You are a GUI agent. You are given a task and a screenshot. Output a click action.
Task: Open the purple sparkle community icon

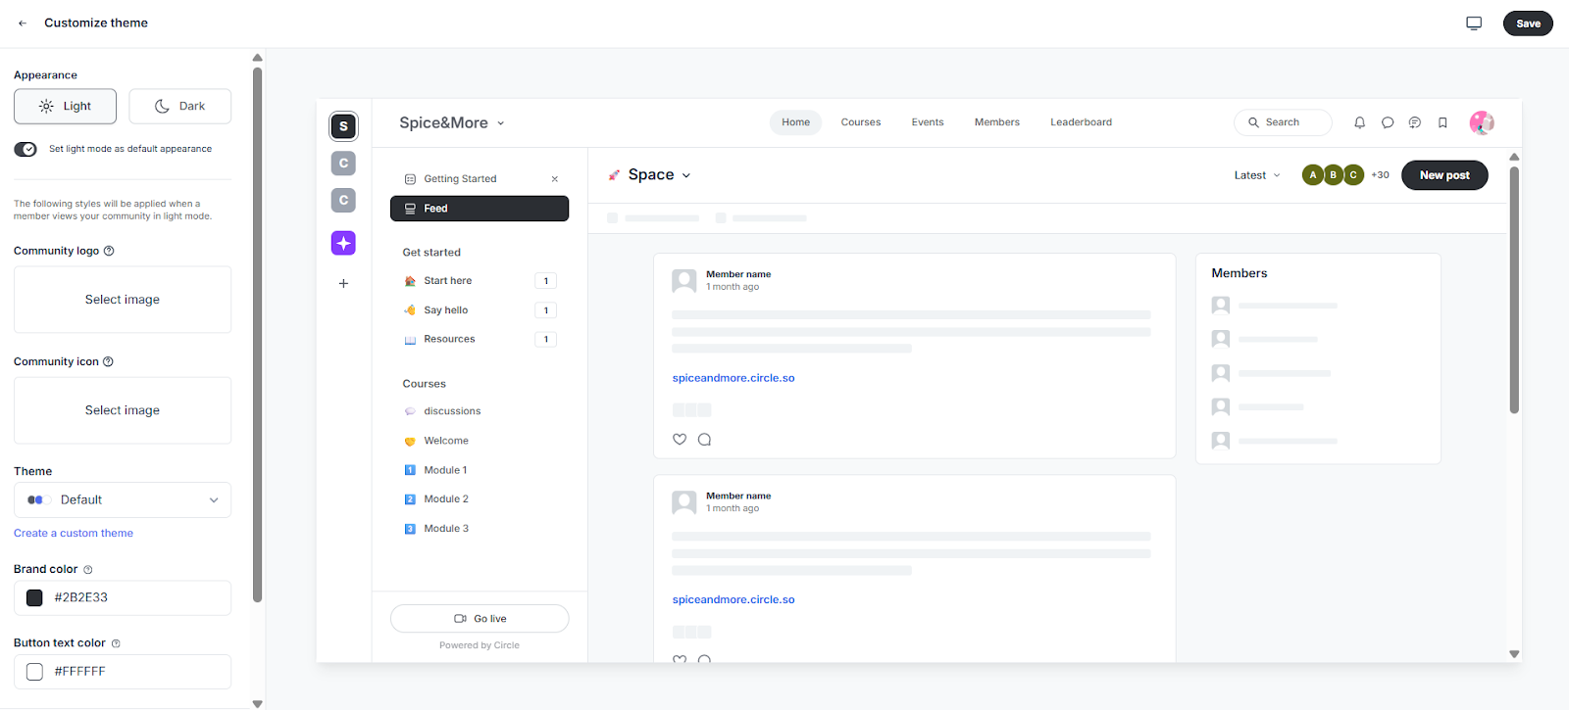tap(343, 243)
